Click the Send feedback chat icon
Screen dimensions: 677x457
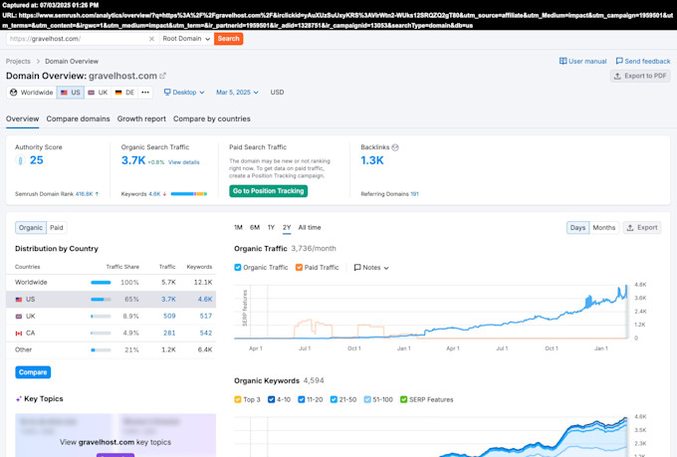click(x=619, y=62)
